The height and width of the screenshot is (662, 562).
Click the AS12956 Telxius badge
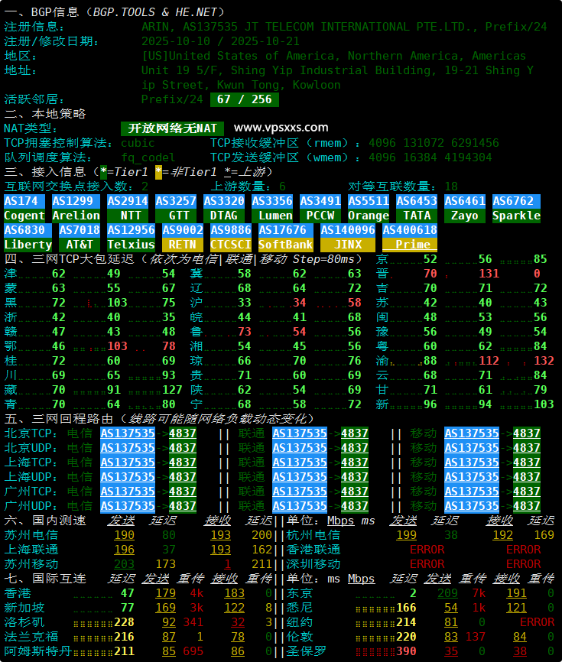[x=131, y=237]
